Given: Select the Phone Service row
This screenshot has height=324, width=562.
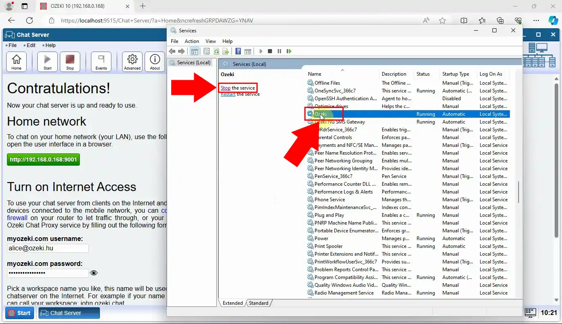Looking at the screenshot, I should click(x=408, y=200).
